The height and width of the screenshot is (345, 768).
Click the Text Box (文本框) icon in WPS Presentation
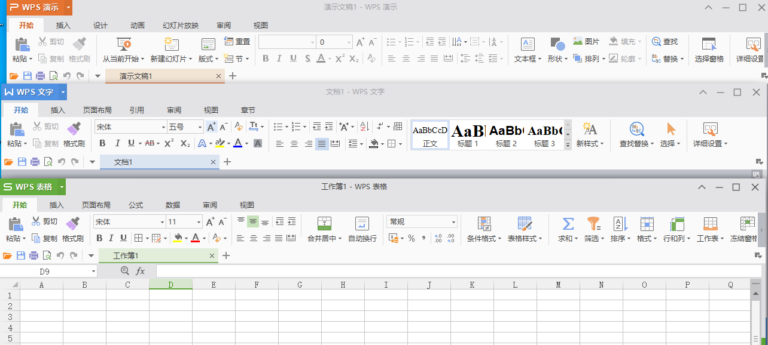[527, 44]
